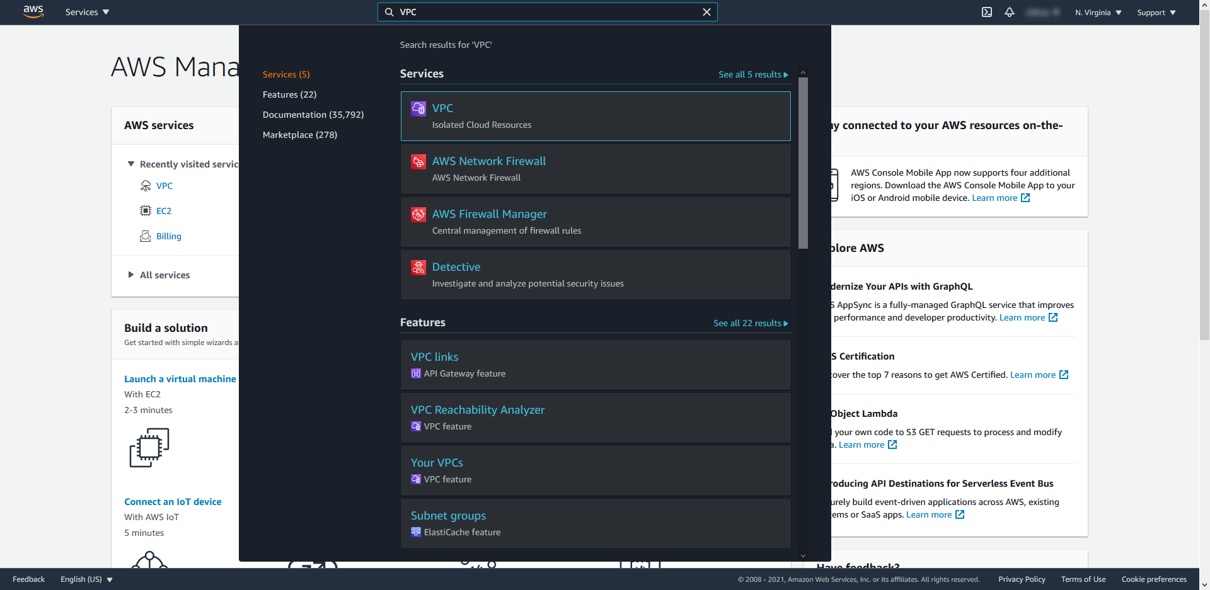The image size is (1210, 590).
Task: Open VPC Reachability Analyzer feature
Action: pos(596,417)
